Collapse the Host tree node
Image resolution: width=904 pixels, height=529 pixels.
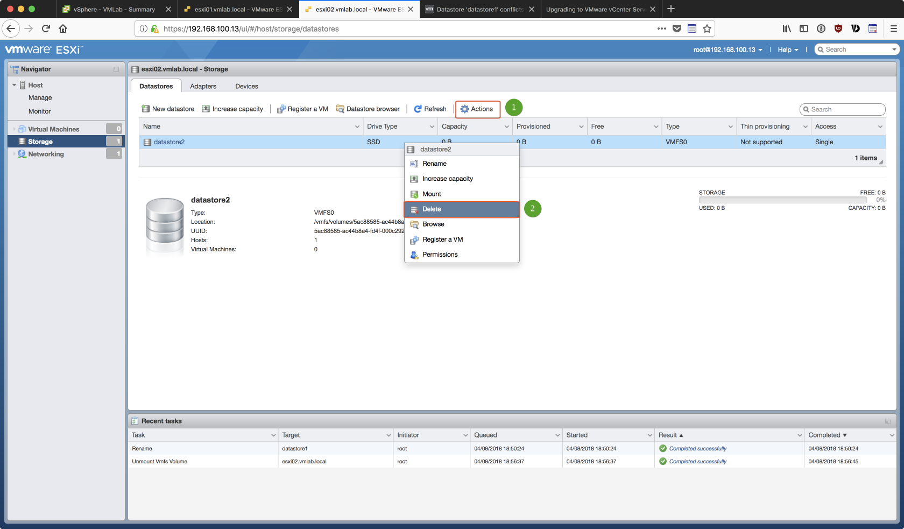(15, 85)
